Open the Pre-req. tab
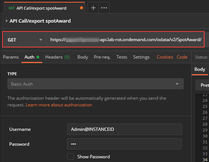 tap(102, 57)
